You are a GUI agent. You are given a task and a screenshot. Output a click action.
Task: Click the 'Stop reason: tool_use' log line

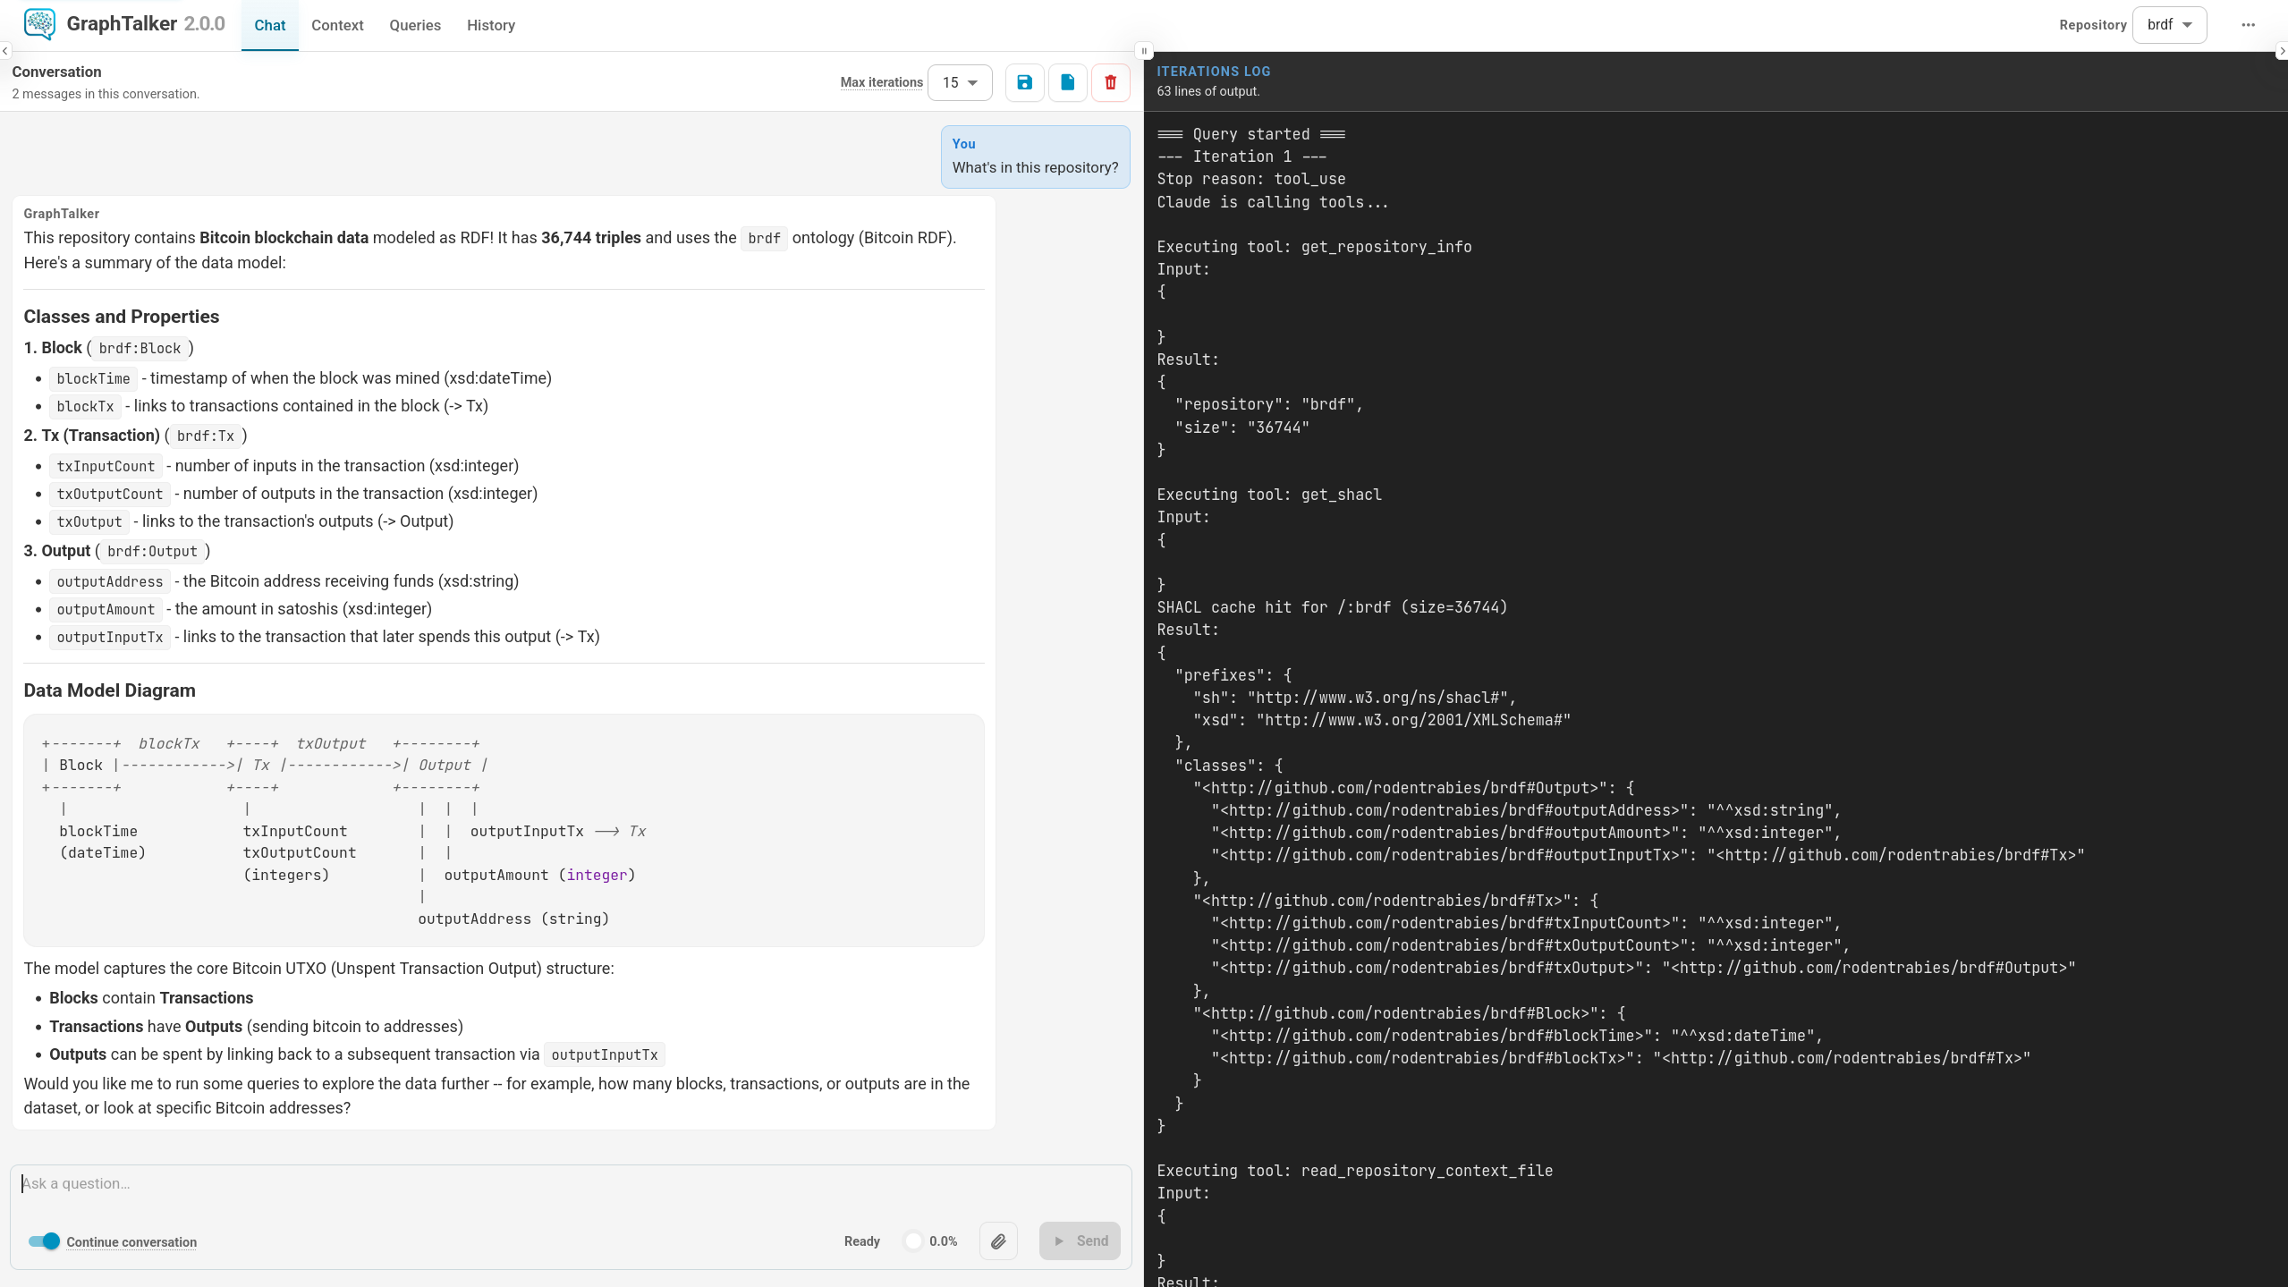1250,179
